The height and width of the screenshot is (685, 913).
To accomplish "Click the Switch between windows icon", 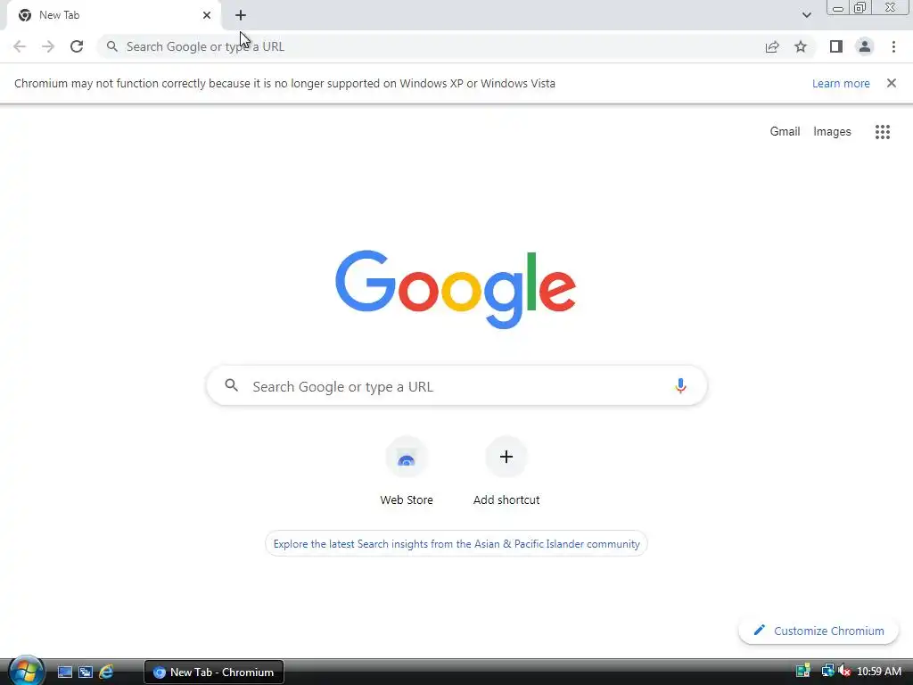I will pyautogui.click(x=86, y=673).
